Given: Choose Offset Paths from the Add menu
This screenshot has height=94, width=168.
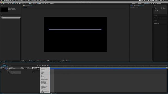Looking at the screenshot, I should 44,83.
